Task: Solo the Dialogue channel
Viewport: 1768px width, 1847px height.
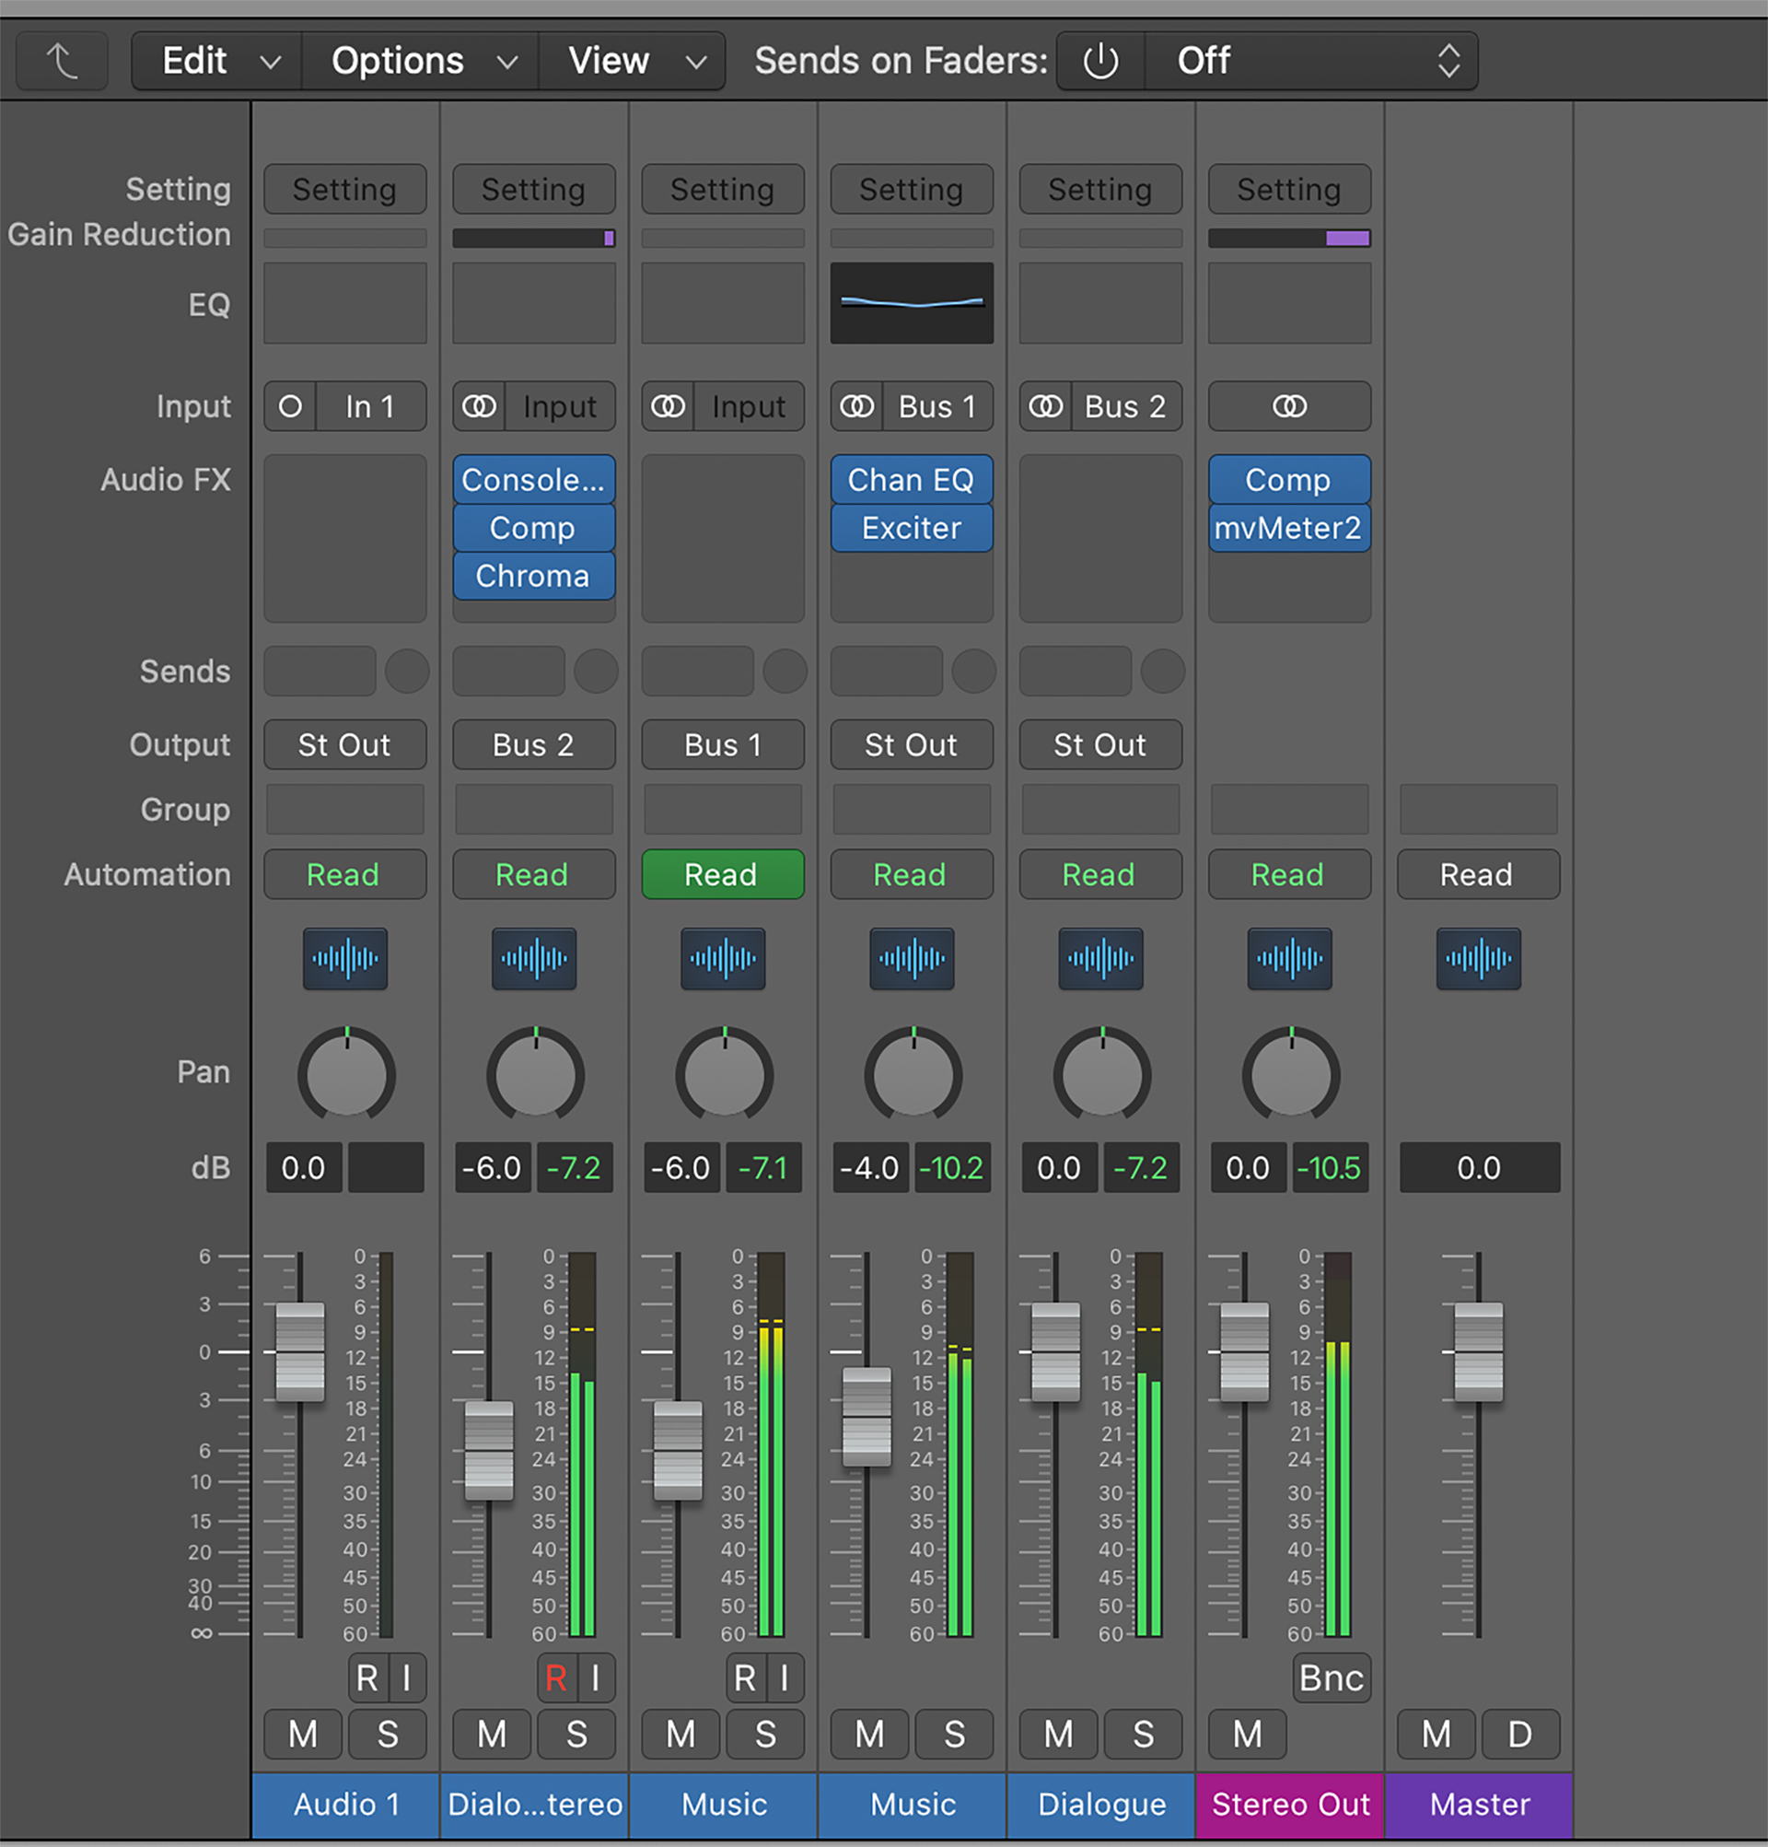Action: tap(1144, 1734)
